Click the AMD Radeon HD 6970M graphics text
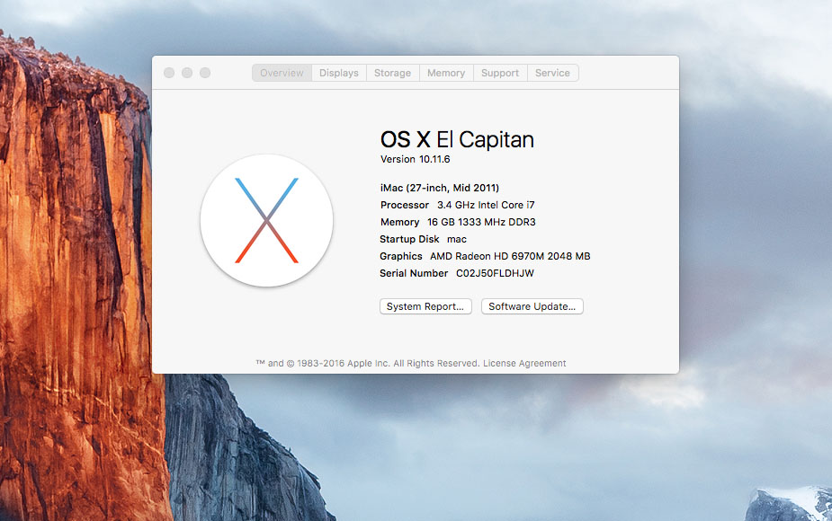 (x=510, y=256)
